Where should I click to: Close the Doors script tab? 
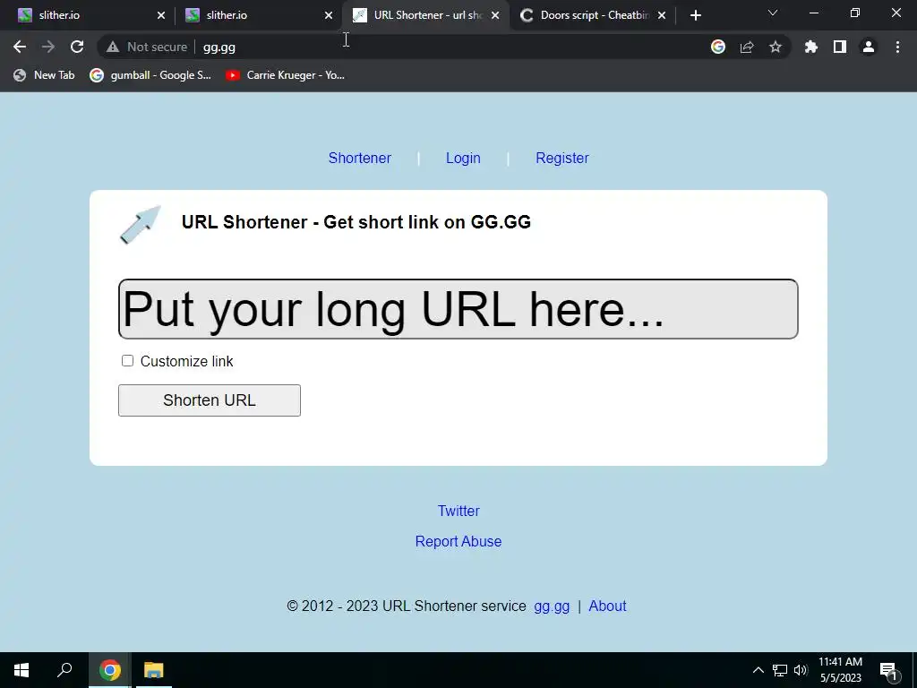(x=662, y=15)
